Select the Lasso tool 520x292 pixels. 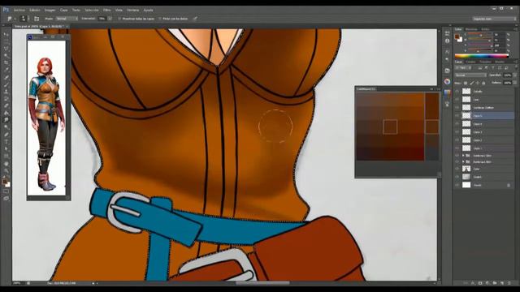6,49
